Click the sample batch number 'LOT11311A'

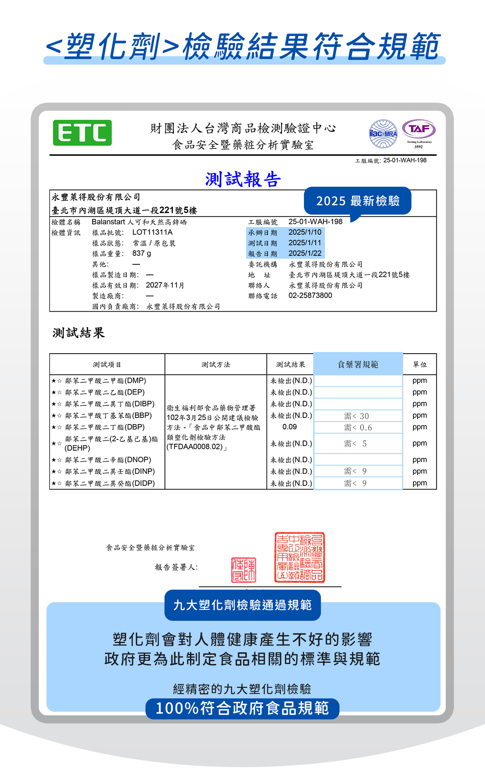pyautogui.click(x=152, y=232)
